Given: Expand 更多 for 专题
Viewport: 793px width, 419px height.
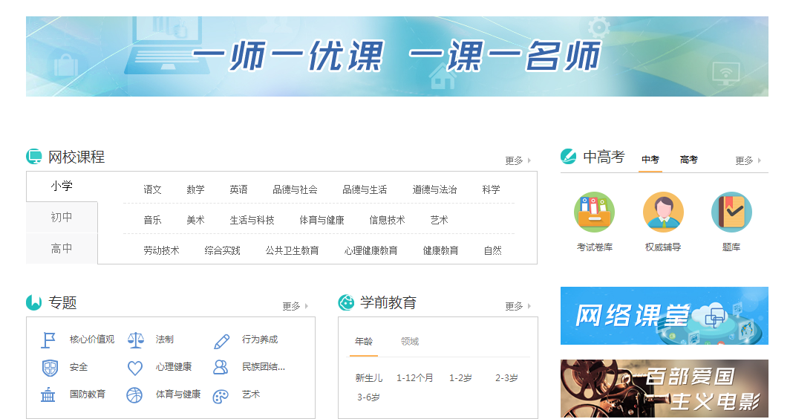Looking at the screenshot, I should click(x=296, y=306).
